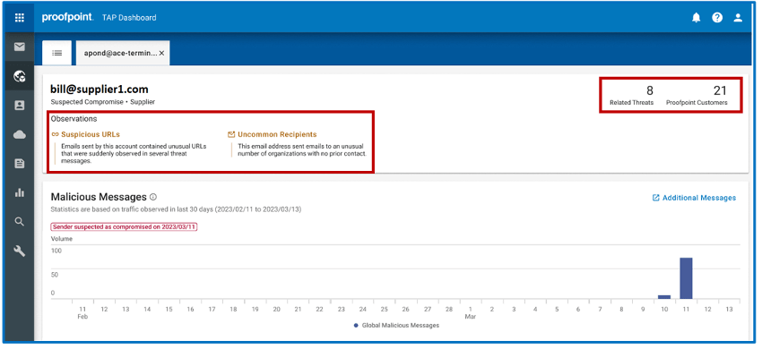
Task: Open the bar chart analytics sidebar icon
Action: (x=20, y=192)
